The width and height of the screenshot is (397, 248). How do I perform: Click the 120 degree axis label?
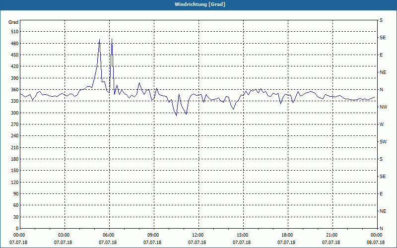click(x=14, y=182)
